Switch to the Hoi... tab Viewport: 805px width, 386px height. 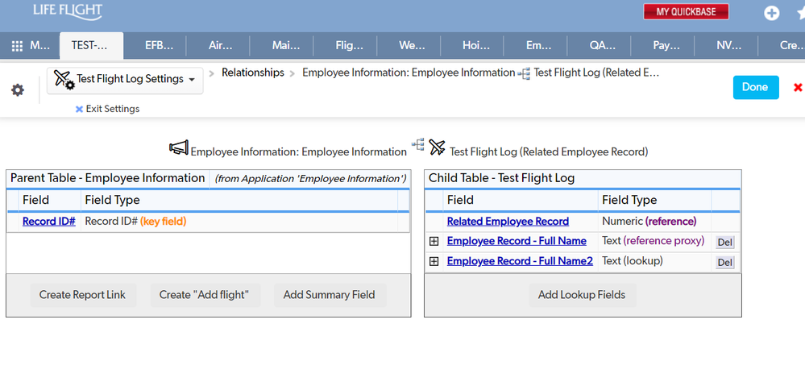pyautogui.click(x=476, y=46)
